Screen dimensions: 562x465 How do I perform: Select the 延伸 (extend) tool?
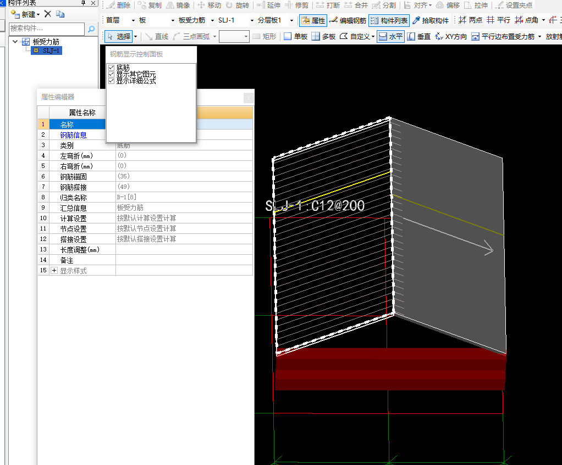(268, 5)
